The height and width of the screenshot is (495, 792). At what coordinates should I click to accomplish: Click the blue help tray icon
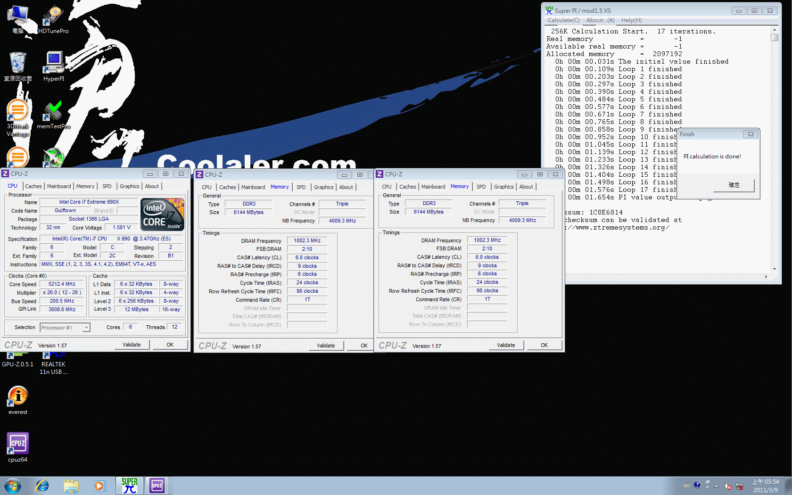(x=697, y=485)
